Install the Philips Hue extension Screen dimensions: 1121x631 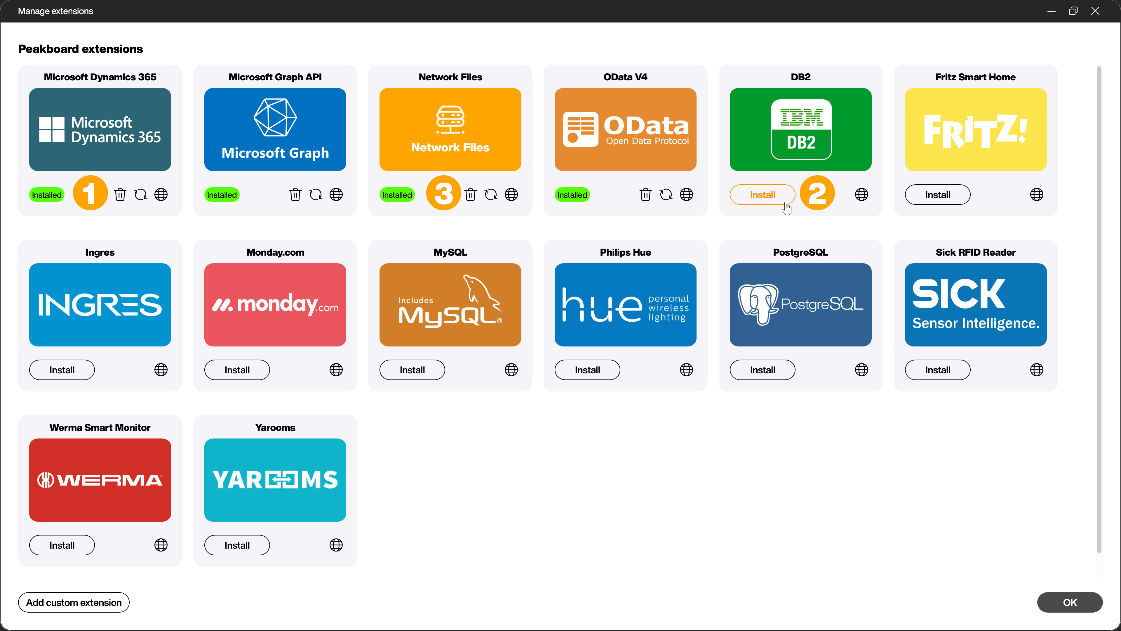(587, 370)
